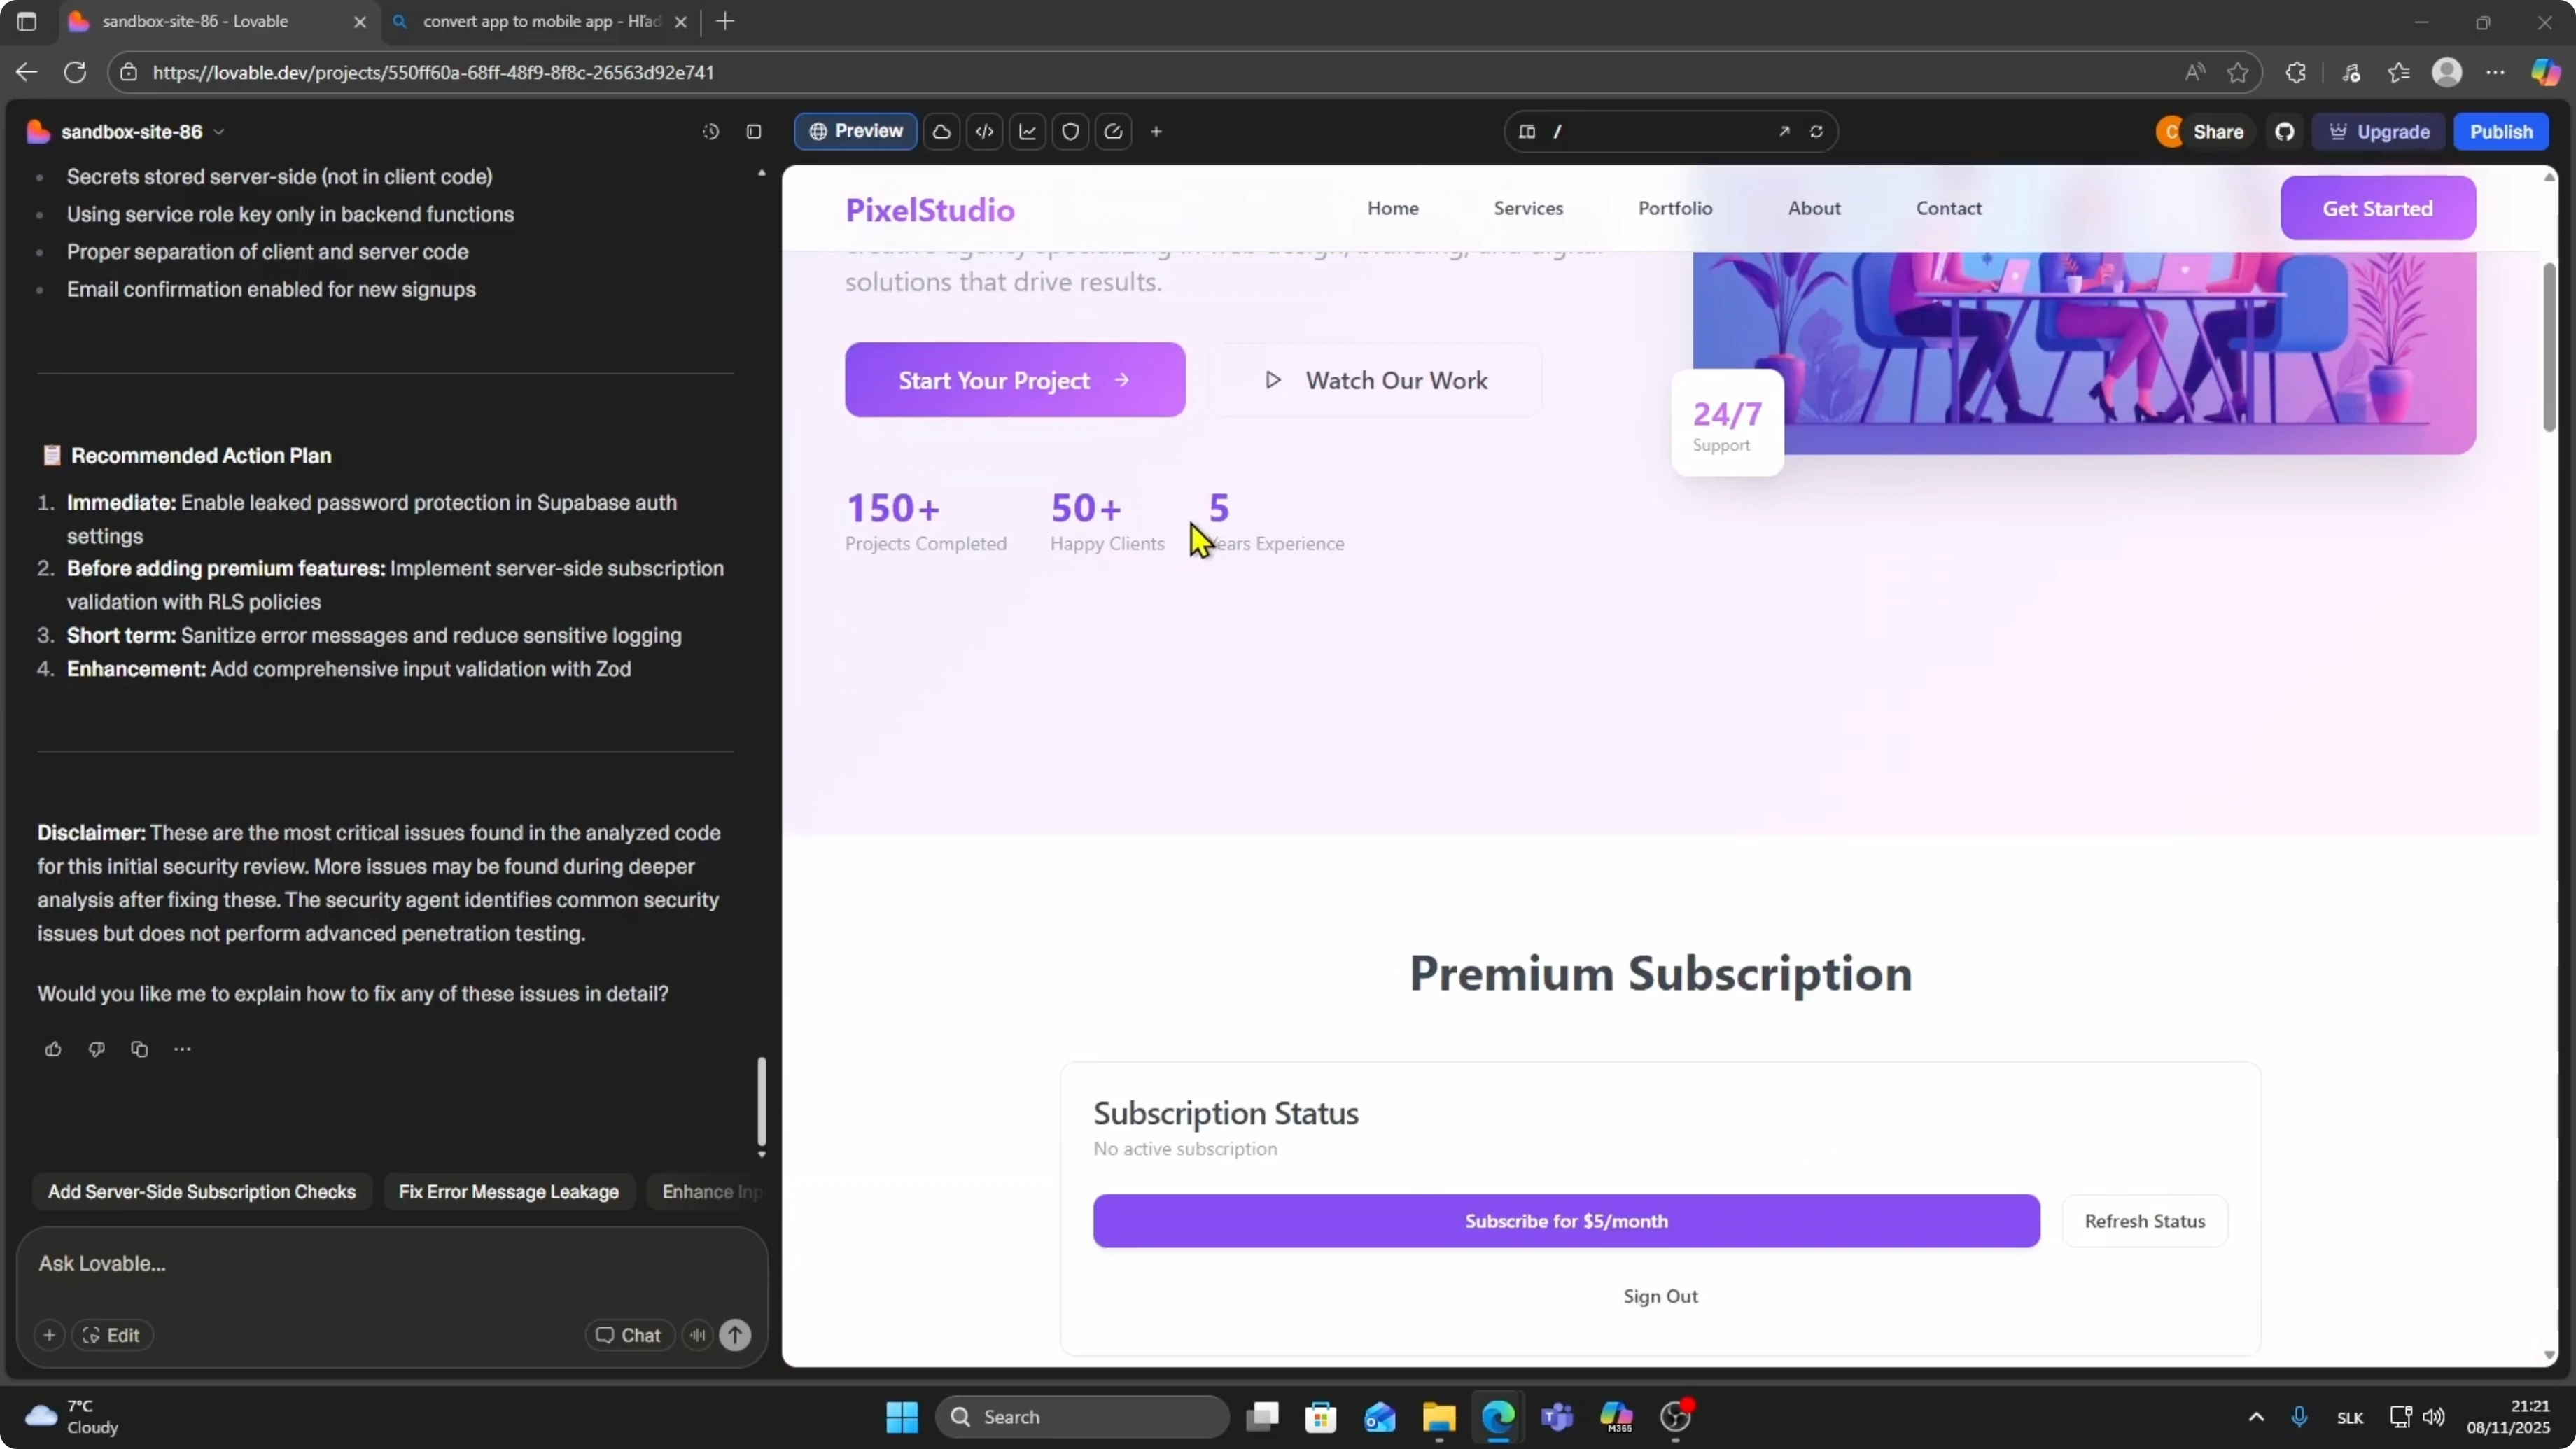Select Fix Error Message Leakage suggestion
The image size is (2576, 1449).
[509, 1192]
